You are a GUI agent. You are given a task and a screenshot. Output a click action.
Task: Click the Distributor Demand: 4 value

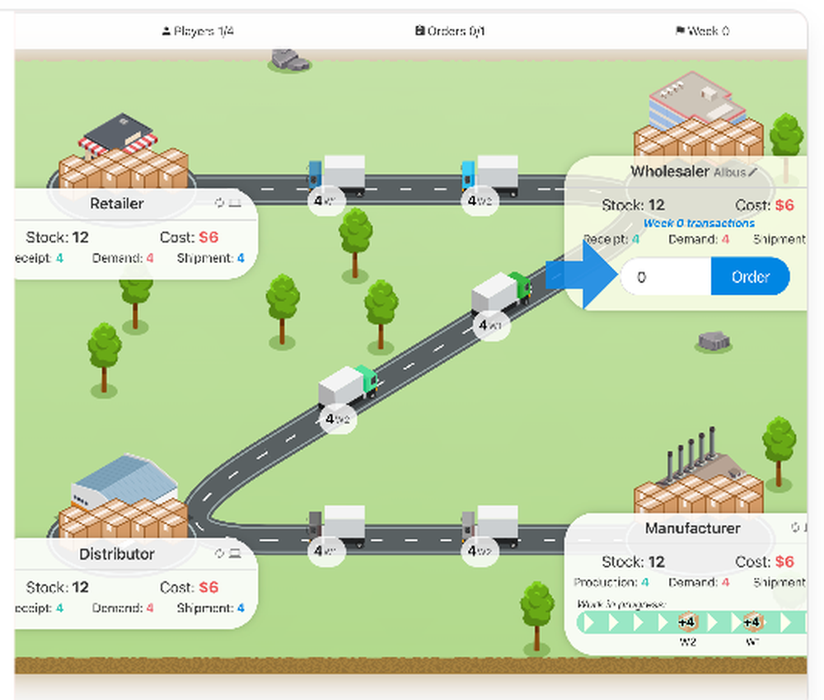[x=123, y=608]
